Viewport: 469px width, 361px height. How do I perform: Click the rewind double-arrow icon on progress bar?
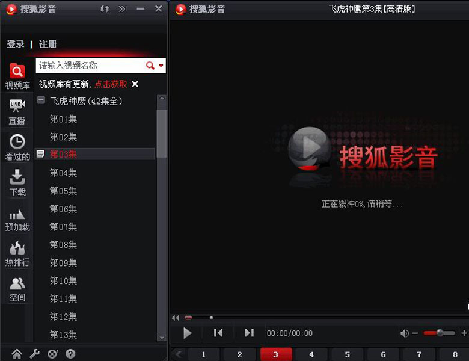176,318
